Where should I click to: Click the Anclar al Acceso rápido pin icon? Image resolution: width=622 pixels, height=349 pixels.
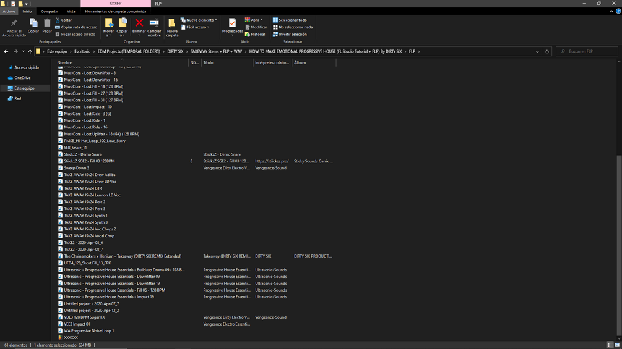[14, 23]
